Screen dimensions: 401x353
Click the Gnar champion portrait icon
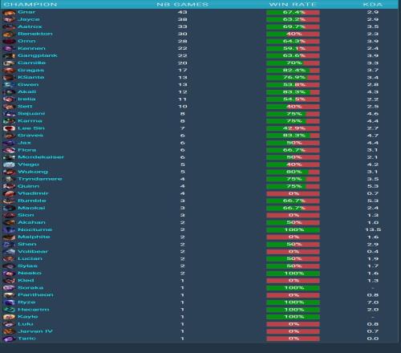tap(9, 12)
